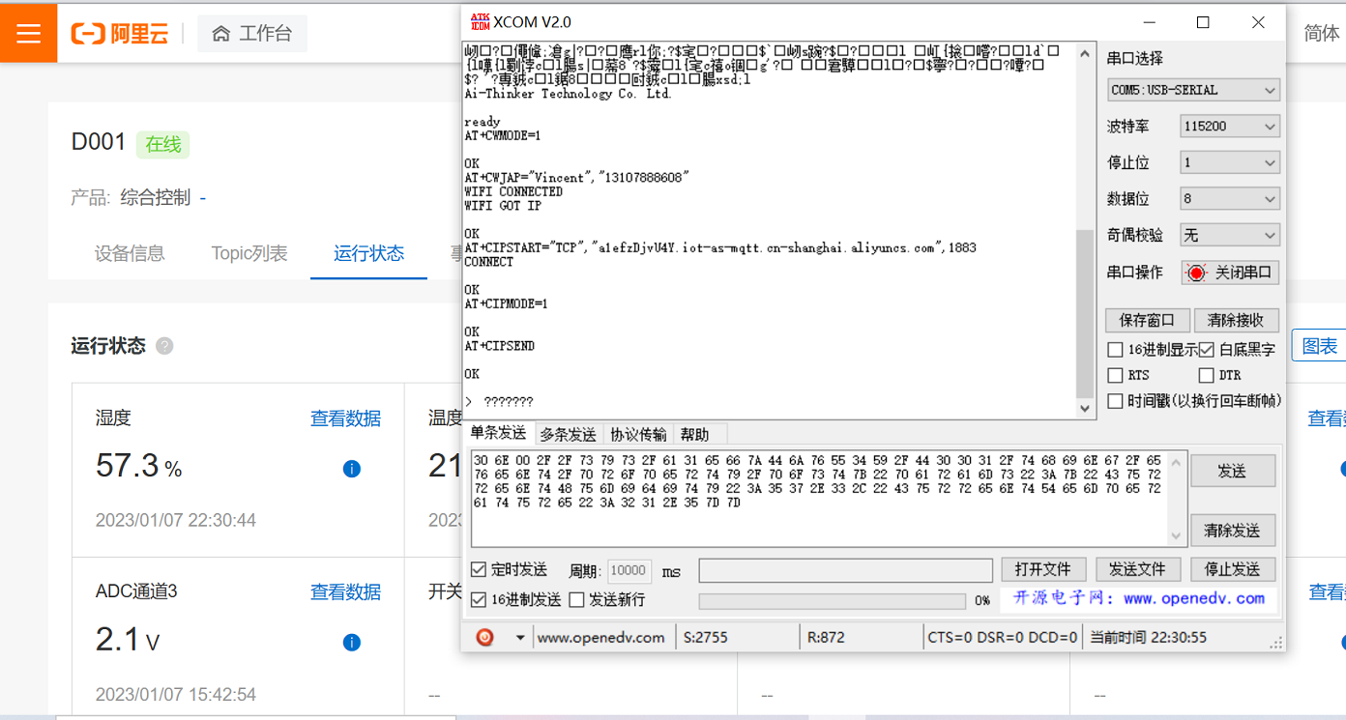The image size is (1346, 720).
Task: Toggle 定时发送 checkbox
Action: click(x=478, y=569)
